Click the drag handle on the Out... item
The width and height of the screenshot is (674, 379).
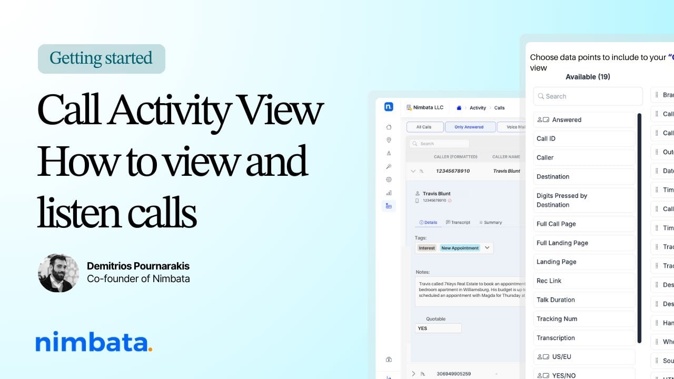tap(657, 152)
